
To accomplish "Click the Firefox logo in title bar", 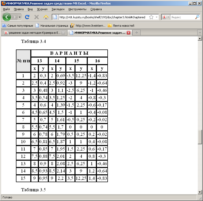I will point(4,3).
